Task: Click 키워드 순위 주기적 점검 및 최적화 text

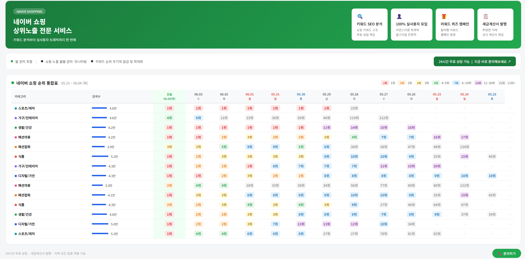Action: click(119, 62)
